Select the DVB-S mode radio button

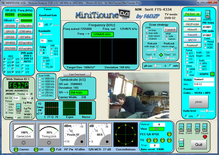pos(22,56)
